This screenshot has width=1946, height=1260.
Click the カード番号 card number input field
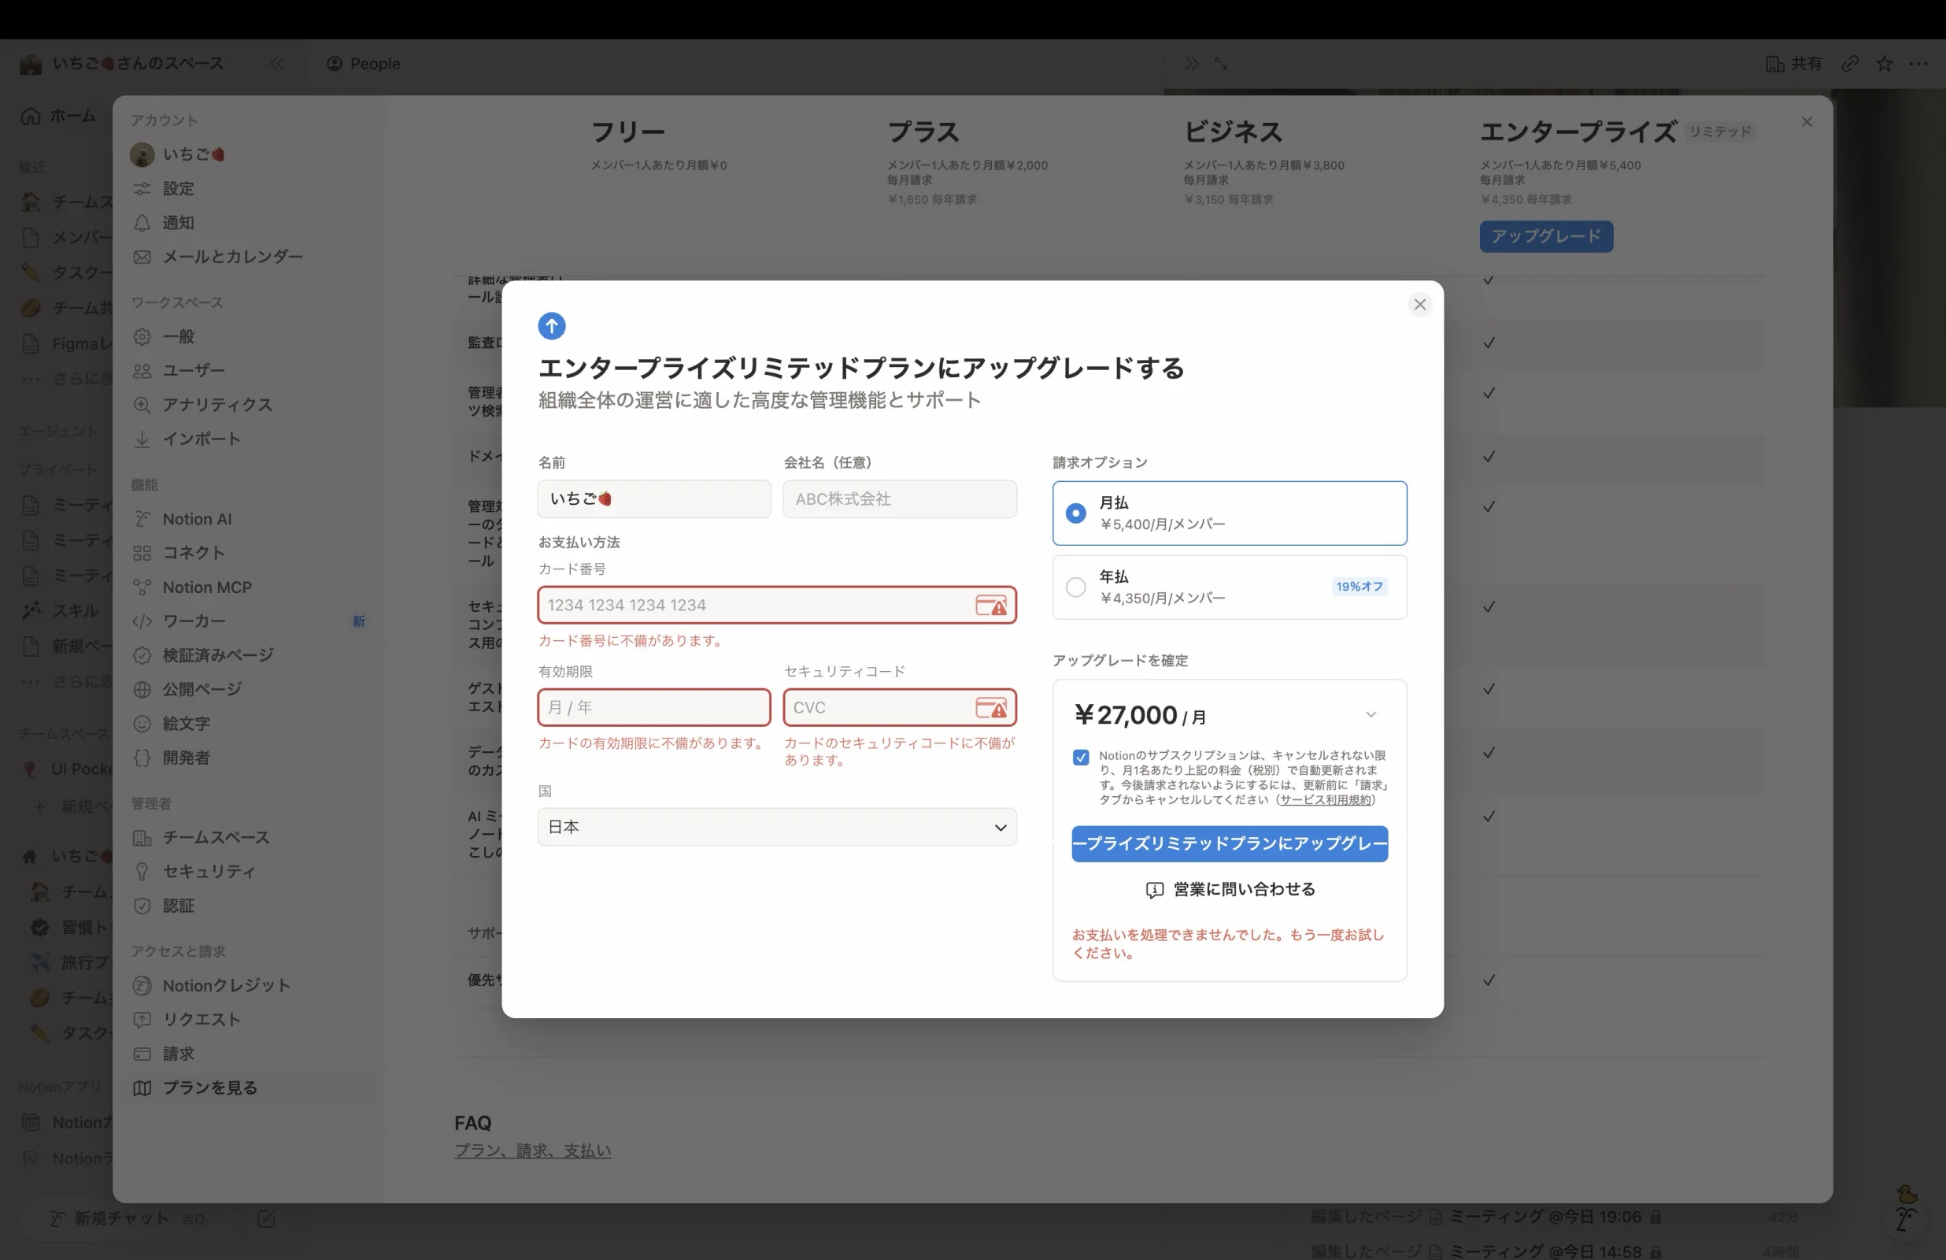[776, 606]
